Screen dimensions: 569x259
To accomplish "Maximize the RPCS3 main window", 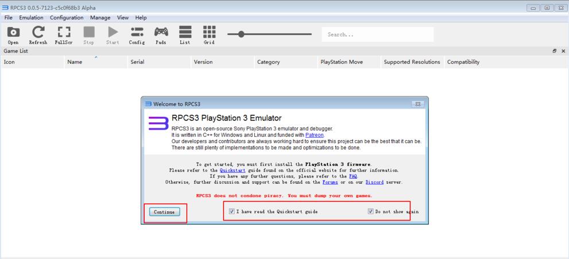I will (547, 8).
